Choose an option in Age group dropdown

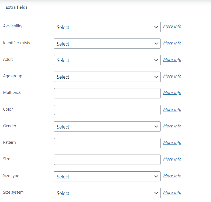click(107, 77)
